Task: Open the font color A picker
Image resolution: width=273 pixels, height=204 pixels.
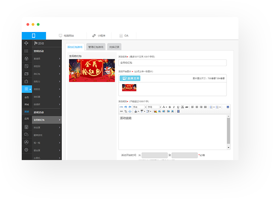Action: coord(164,107)
